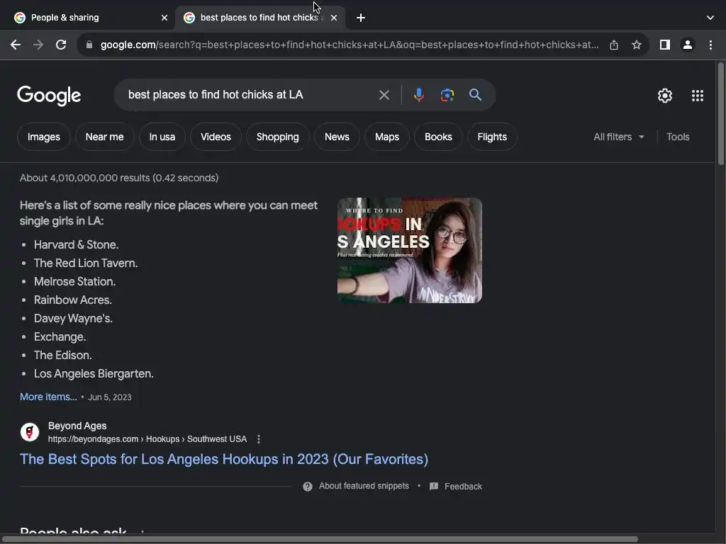Click the Exchange list item
This screenshot has width=726, height=544.
tap(60, 336)
